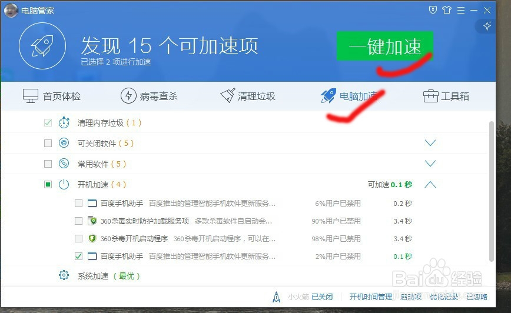
Task: Switch to 电脑加速 tab
Action: [349, 96]
